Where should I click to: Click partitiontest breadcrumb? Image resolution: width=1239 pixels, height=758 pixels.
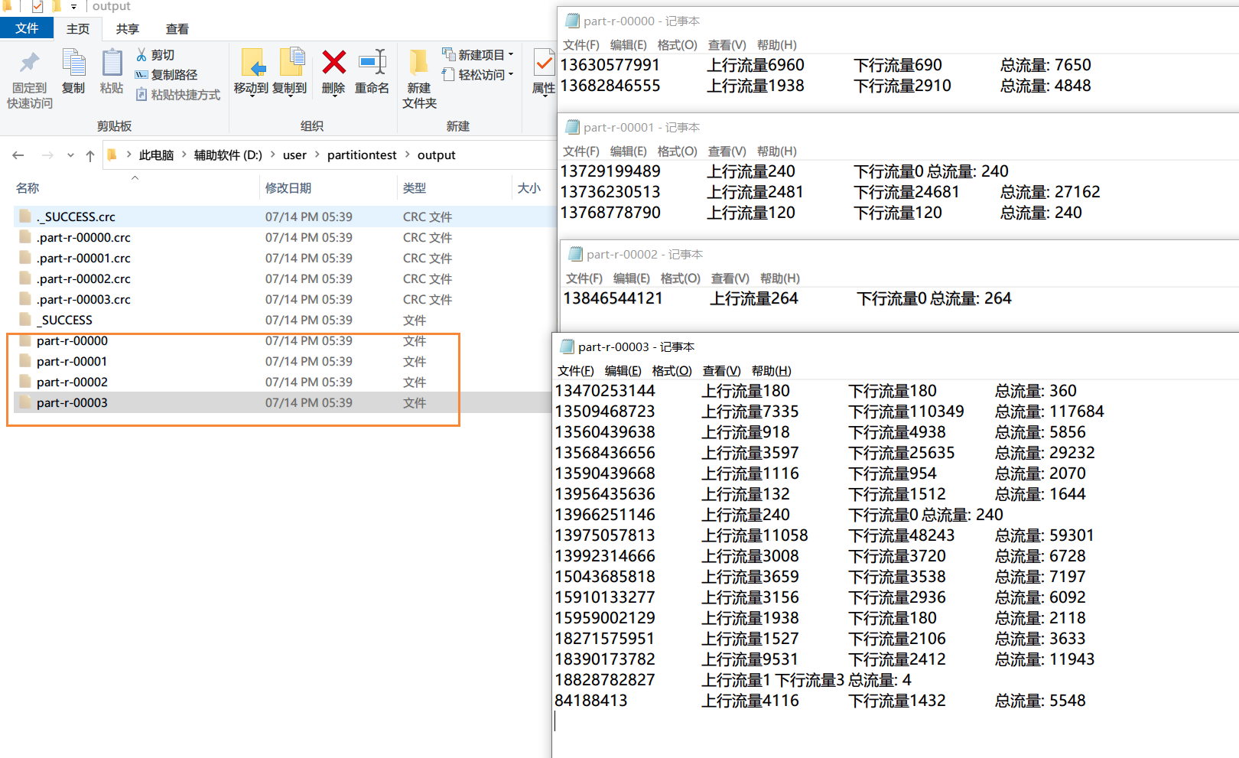coord(362,155)
